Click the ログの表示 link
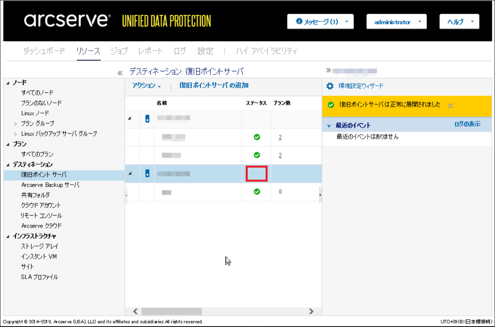Screen dimensions: 495x327 pos(467,124)
